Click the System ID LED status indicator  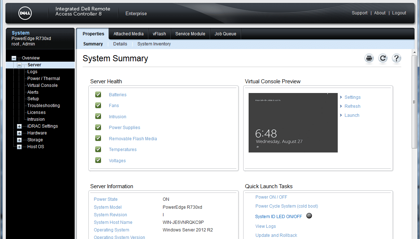[309, 216]
